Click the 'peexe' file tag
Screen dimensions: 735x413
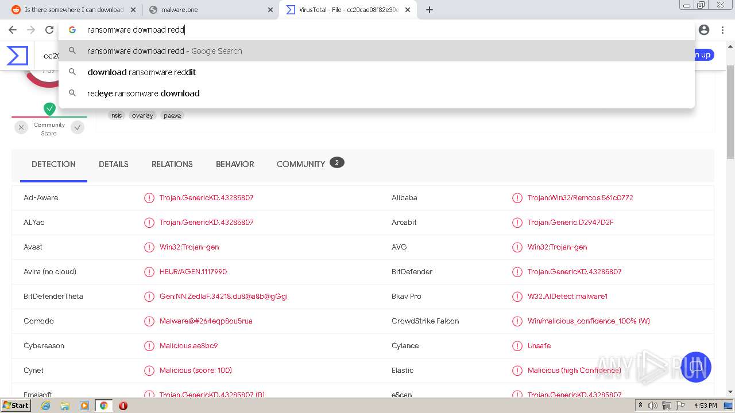pyautogui.click(x=172, y=115)
